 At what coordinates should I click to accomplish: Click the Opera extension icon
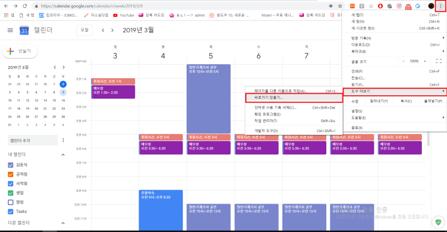(x=381, y=6)
